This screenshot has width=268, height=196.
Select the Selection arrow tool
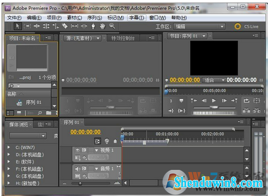[x=18, y=26]
